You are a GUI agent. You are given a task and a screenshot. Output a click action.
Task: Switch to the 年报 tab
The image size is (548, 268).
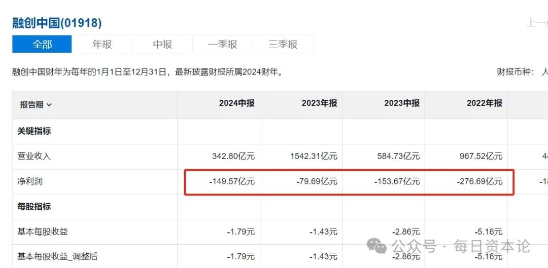(102, 44)
